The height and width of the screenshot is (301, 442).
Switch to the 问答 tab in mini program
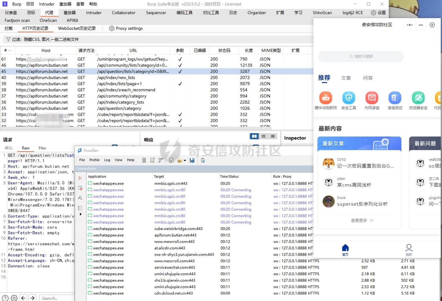(x=368, y=78)
